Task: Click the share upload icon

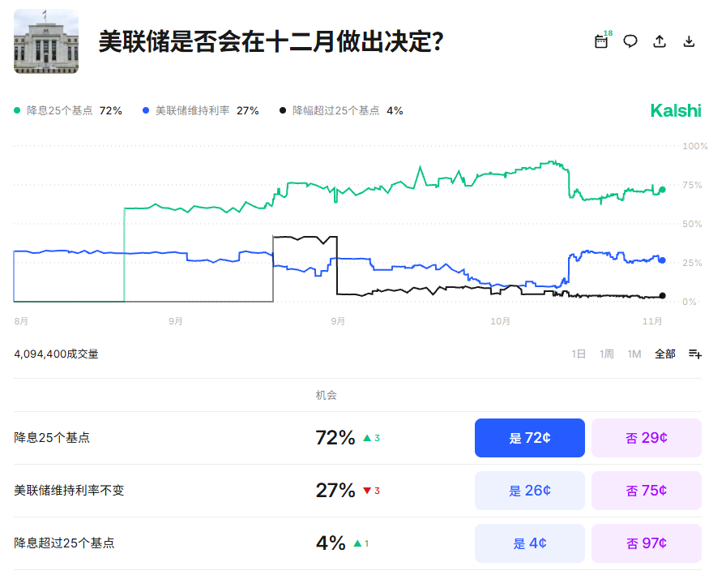Action: coord(660,41)
